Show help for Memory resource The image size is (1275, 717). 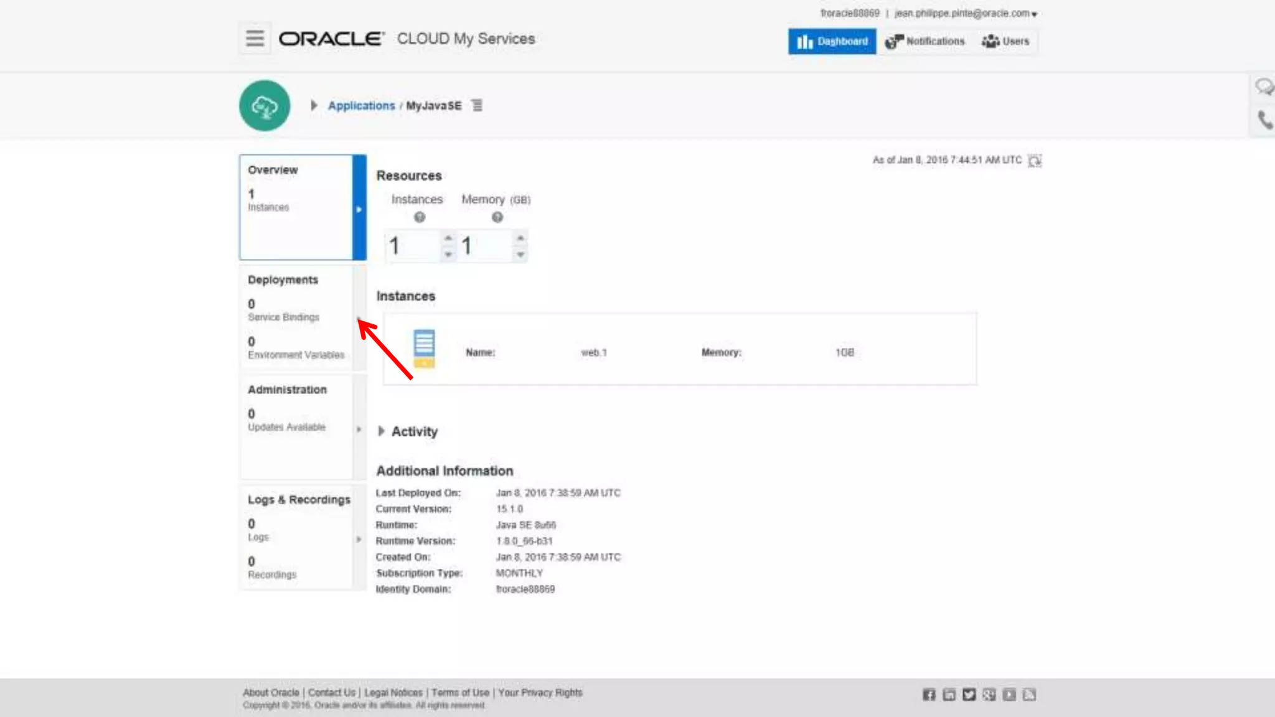click(x=497, y=217)
